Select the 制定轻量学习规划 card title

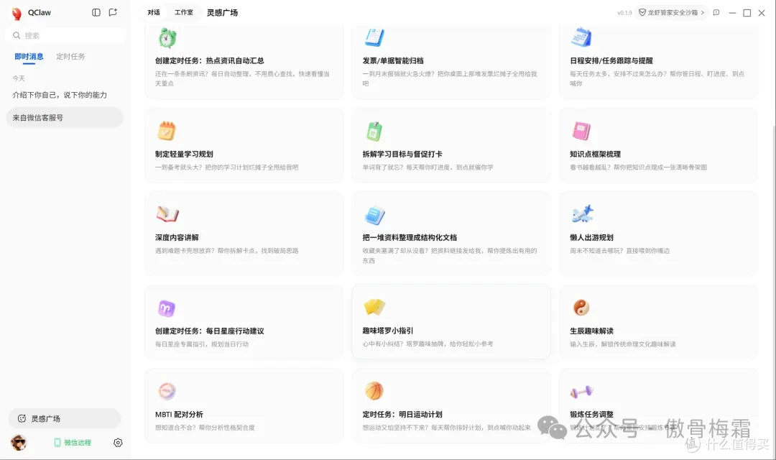click(184, 154)
